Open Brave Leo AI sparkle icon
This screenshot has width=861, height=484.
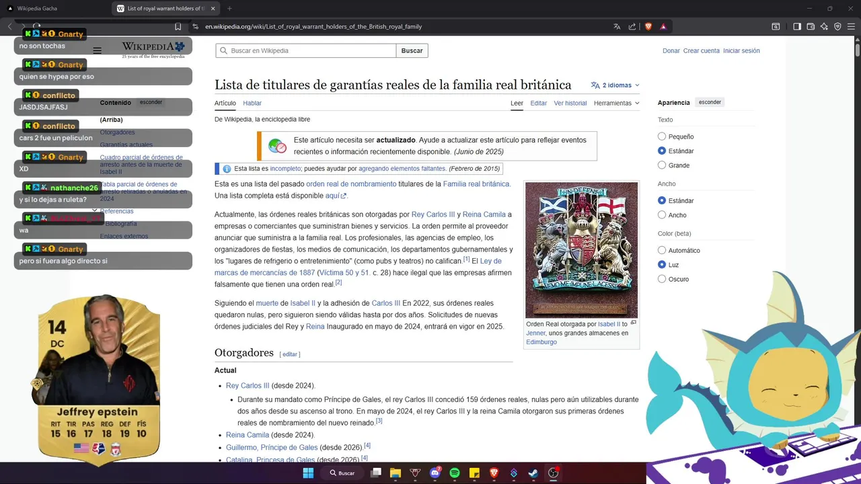(x=824, y=27)
